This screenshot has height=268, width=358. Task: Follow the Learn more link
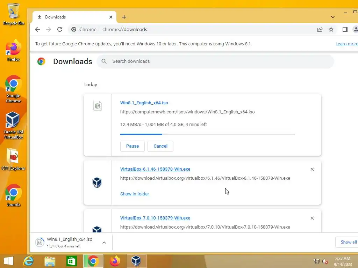(346, 44)
